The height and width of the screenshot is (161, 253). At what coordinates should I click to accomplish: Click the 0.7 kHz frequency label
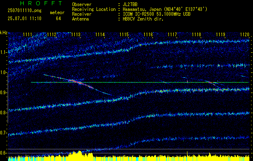[x=4, y=133]
